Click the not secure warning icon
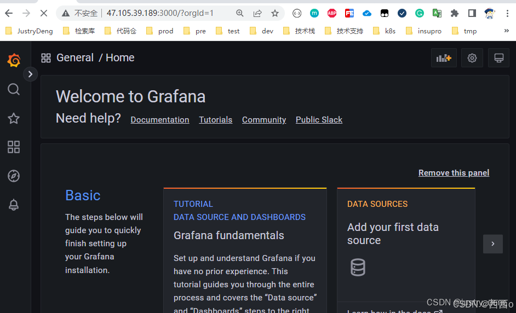Viewport: 516px width, 313px height. click(x=66, y=13)
